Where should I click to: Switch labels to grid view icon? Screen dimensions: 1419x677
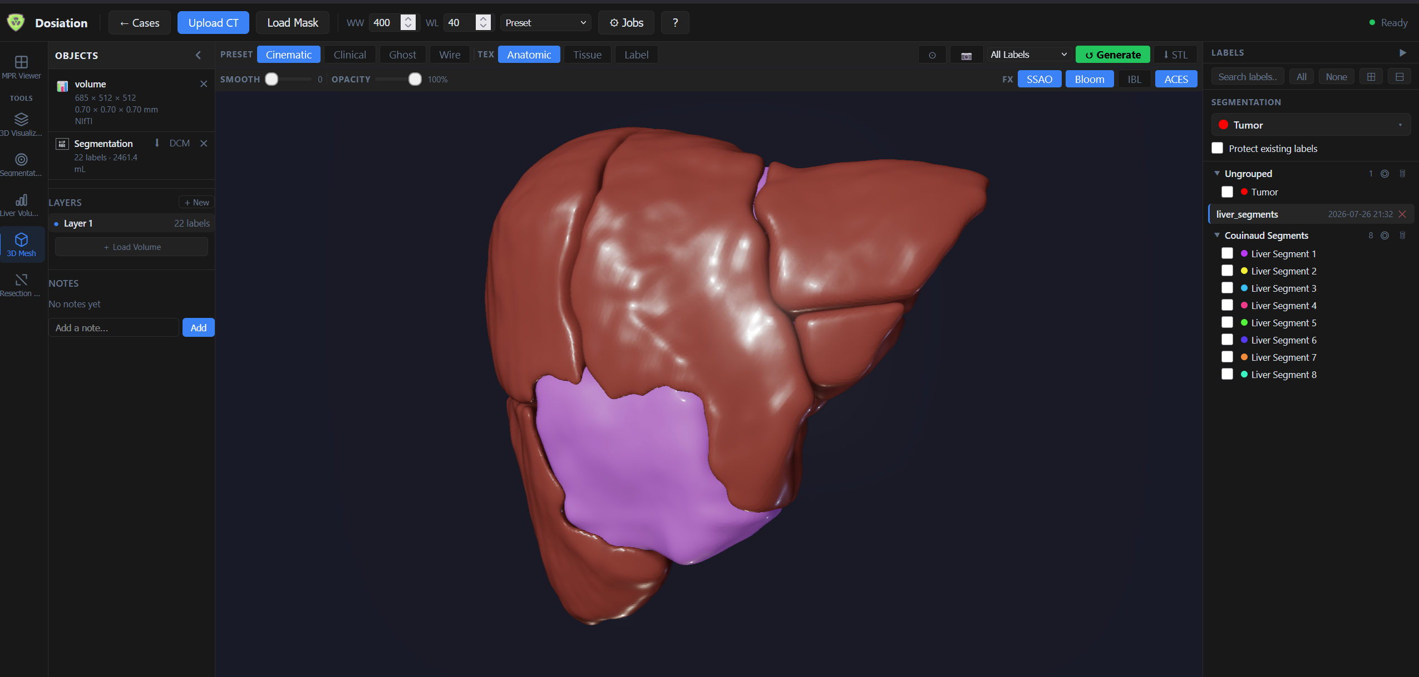1371,77
